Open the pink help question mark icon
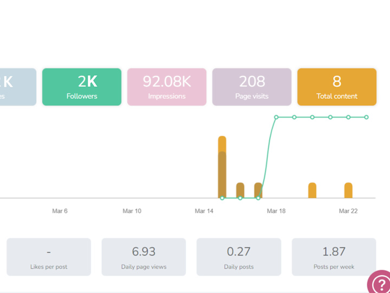 tap(379, 282)
